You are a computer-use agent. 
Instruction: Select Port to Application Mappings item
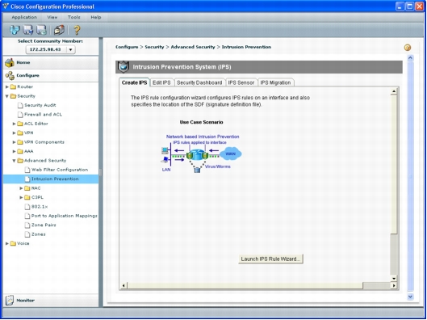pos(64,216)
